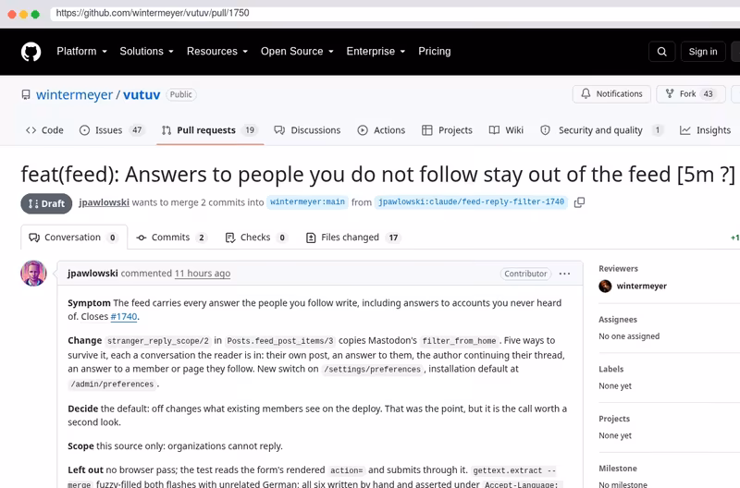Click the wintermeyer:main base branch
This screenshot has height=488, width=740.
[x=307, y=201]
